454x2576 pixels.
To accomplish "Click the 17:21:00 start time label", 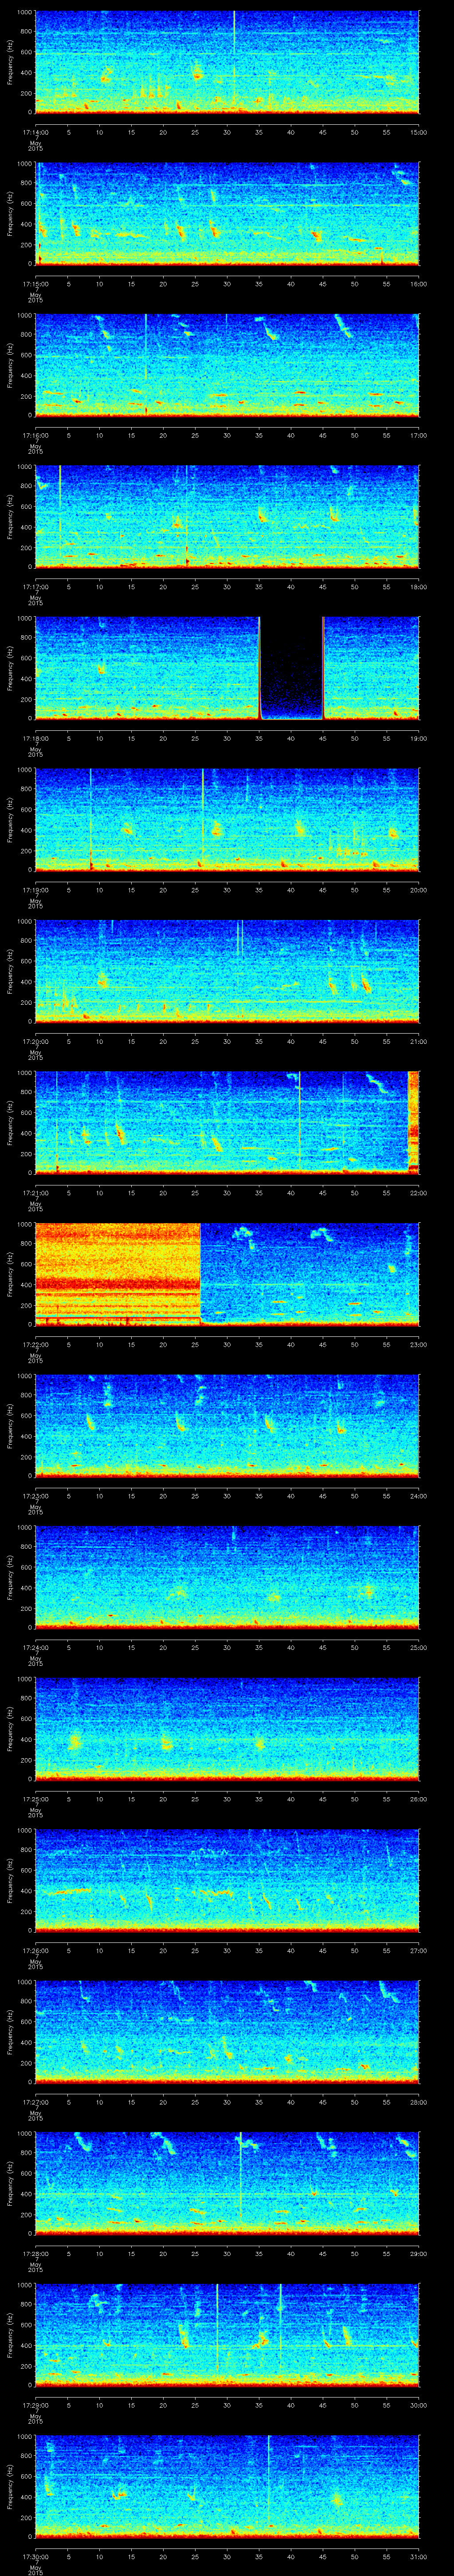I will [x=35, y=1192].
